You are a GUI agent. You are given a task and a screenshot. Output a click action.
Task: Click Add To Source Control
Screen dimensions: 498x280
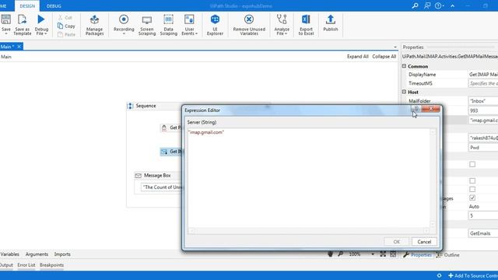473,275
